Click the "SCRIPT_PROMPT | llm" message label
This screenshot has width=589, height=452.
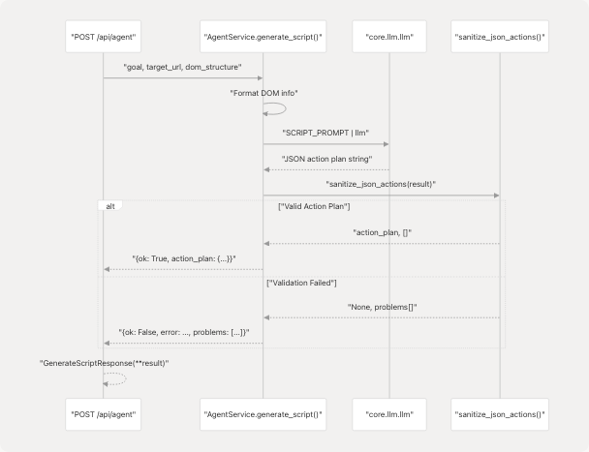325,132
